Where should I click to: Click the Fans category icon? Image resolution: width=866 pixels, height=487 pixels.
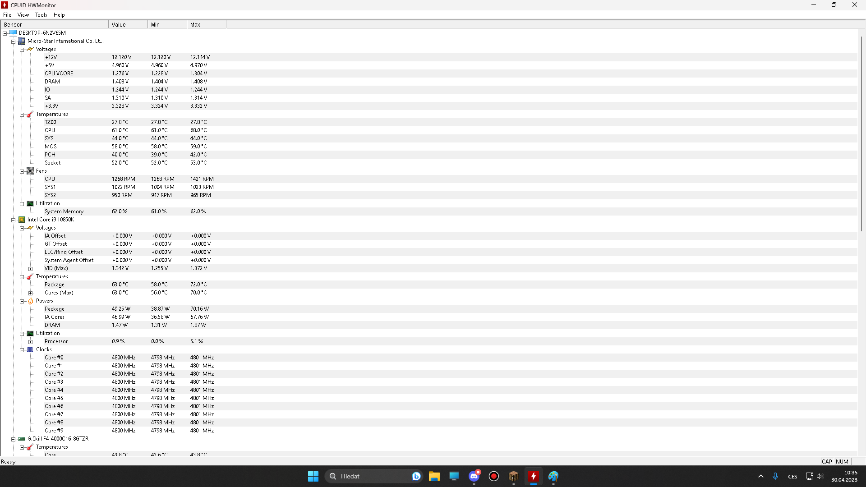pos(30,171)
